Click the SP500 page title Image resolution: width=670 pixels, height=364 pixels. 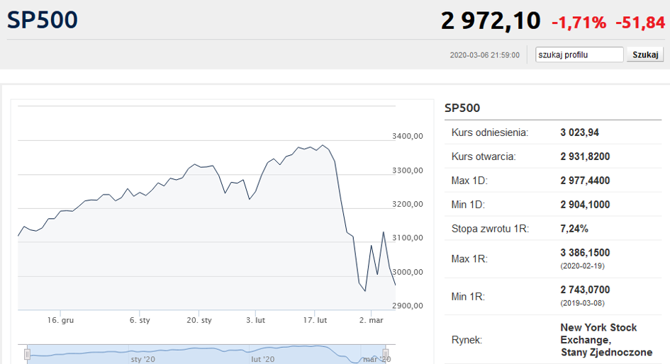click(x=43, y=20)
